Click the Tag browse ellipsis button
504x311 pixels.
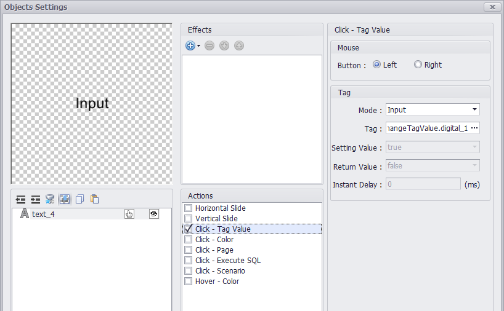click(474, 128)
